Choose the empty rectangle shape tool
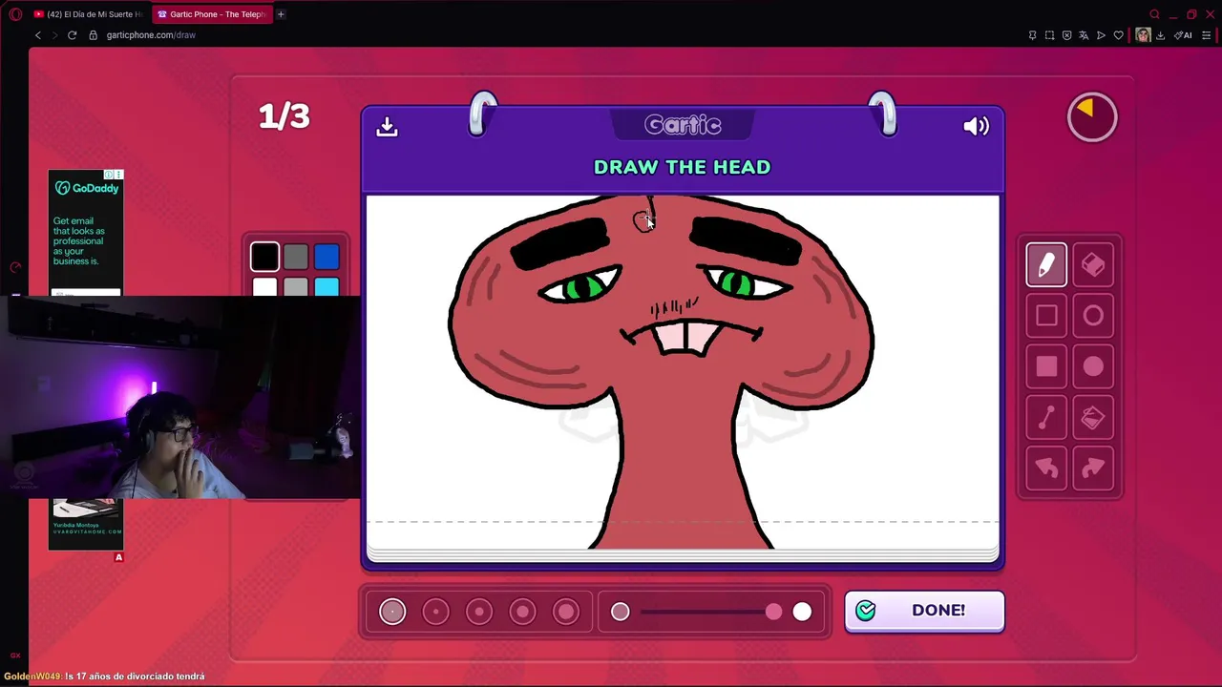This screenshot has height=687, width=1222. click(1046, 316)
